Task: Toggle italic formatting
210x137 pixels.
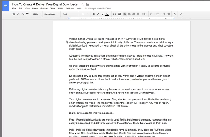Action: tap(98, 14)
